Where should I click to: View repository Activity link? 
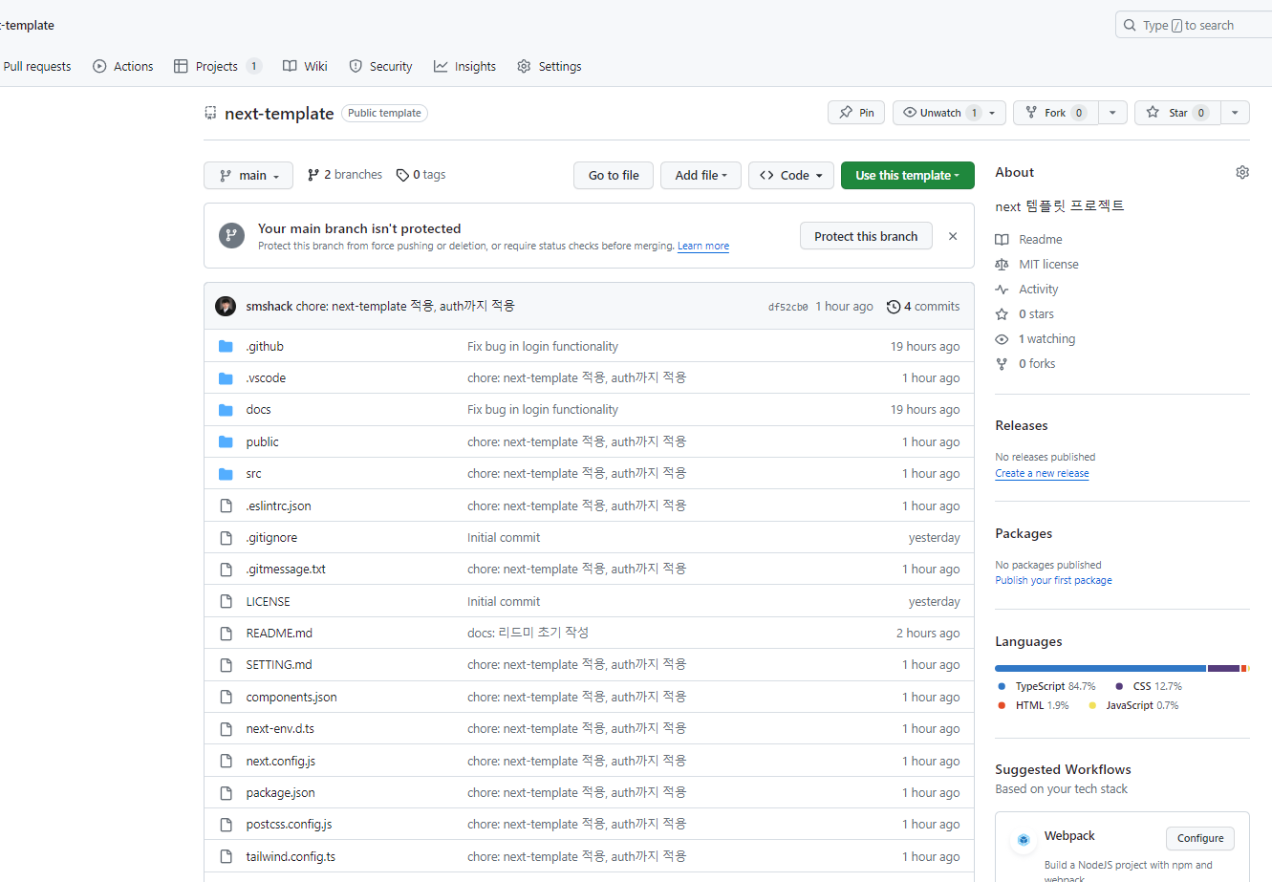coord(1027,289)
